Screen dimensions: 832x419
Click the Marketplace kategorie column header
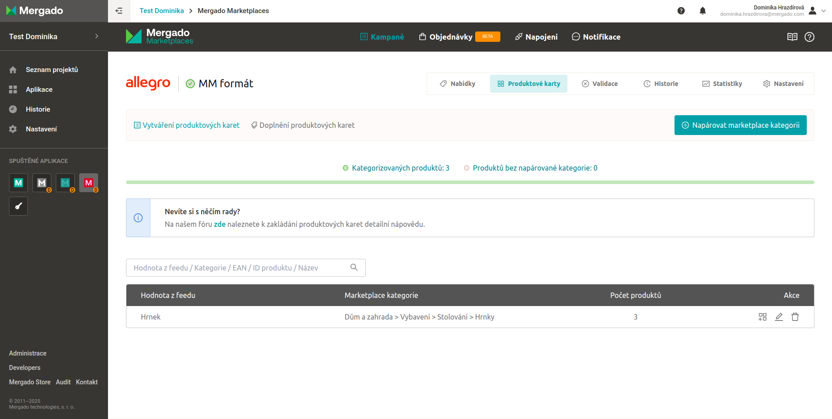(x=381, y=295)
